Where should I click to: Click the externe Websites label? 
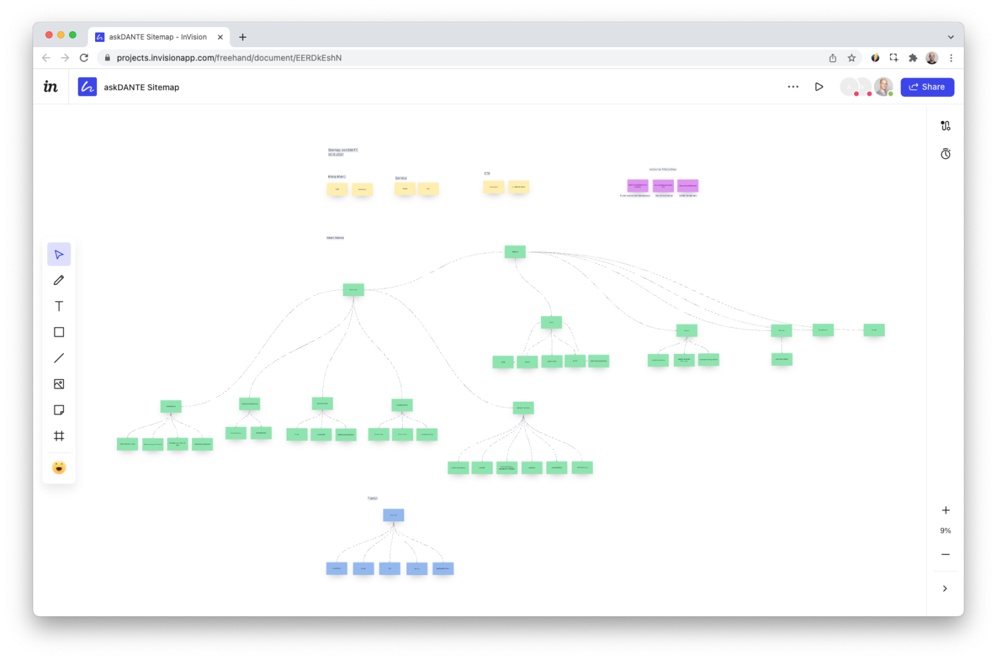(663, 169)
